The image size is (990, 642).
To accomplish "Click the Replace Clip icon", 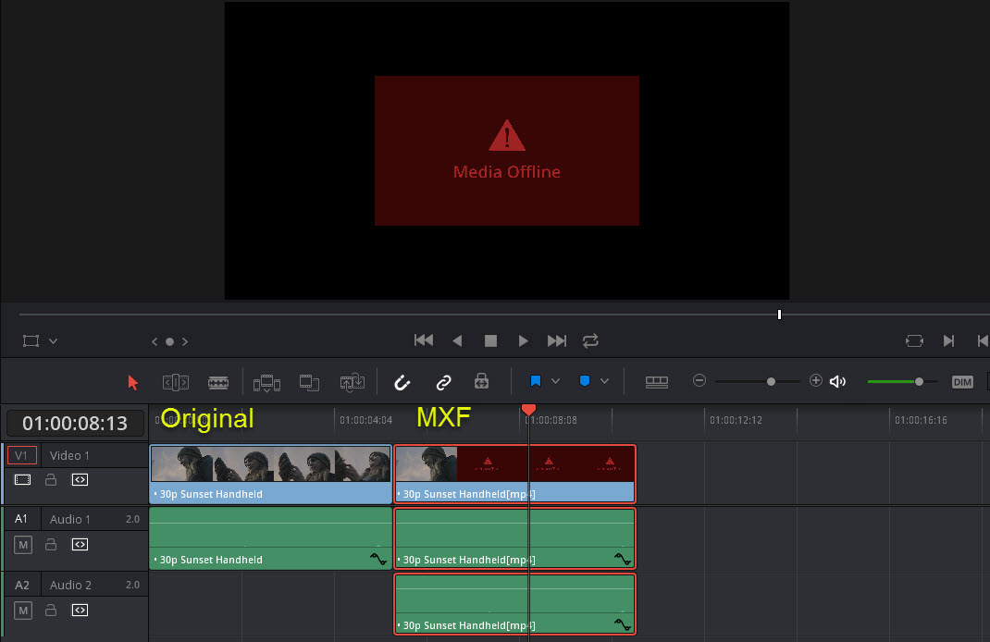I will pyautogui.click(x=353, y=381).
